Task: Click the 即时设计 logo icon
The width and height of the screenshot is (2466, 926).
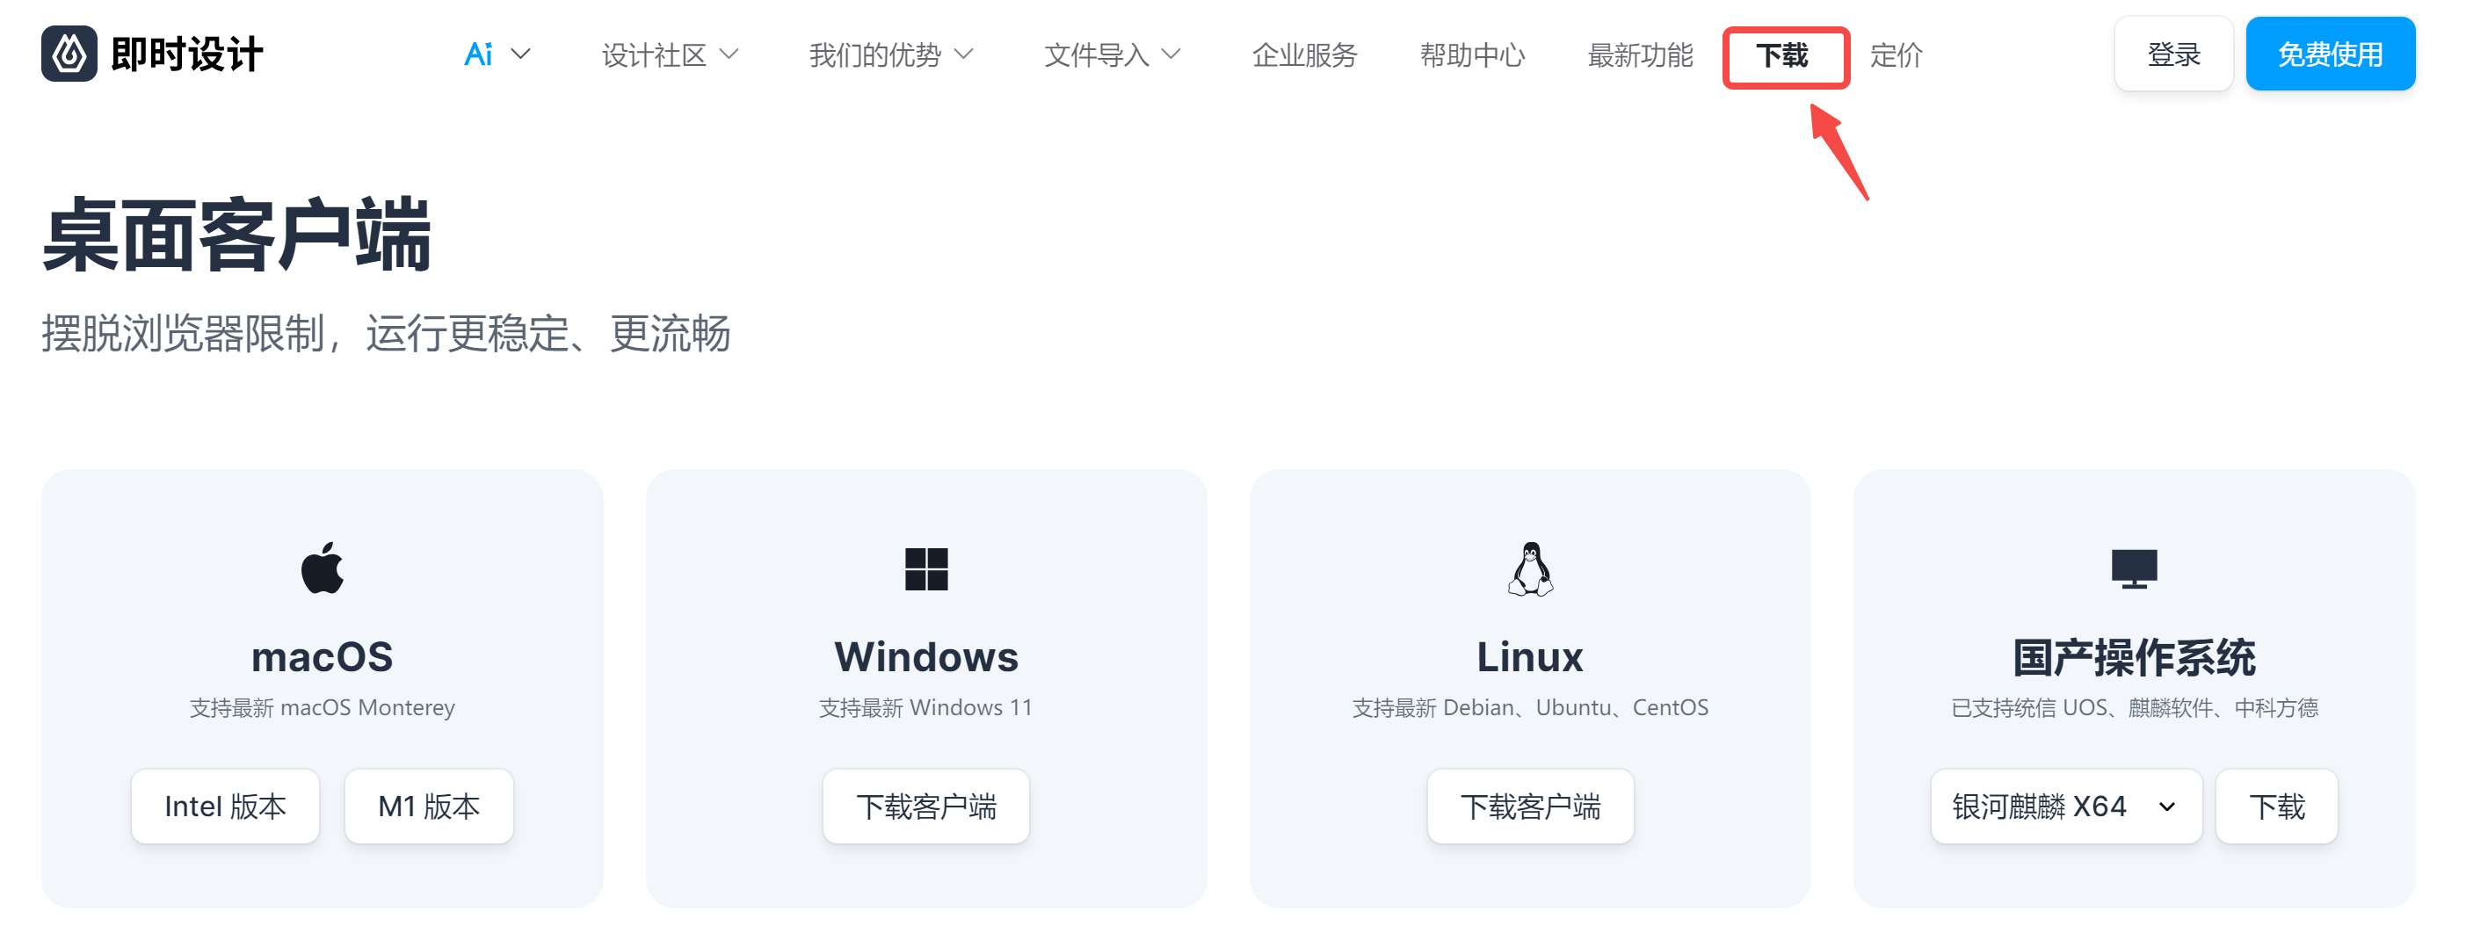Action: pyautogui.click(x=69, y=54)
